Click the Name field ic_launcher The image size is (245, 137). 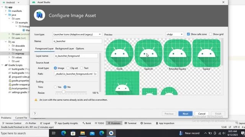(77, 41)
